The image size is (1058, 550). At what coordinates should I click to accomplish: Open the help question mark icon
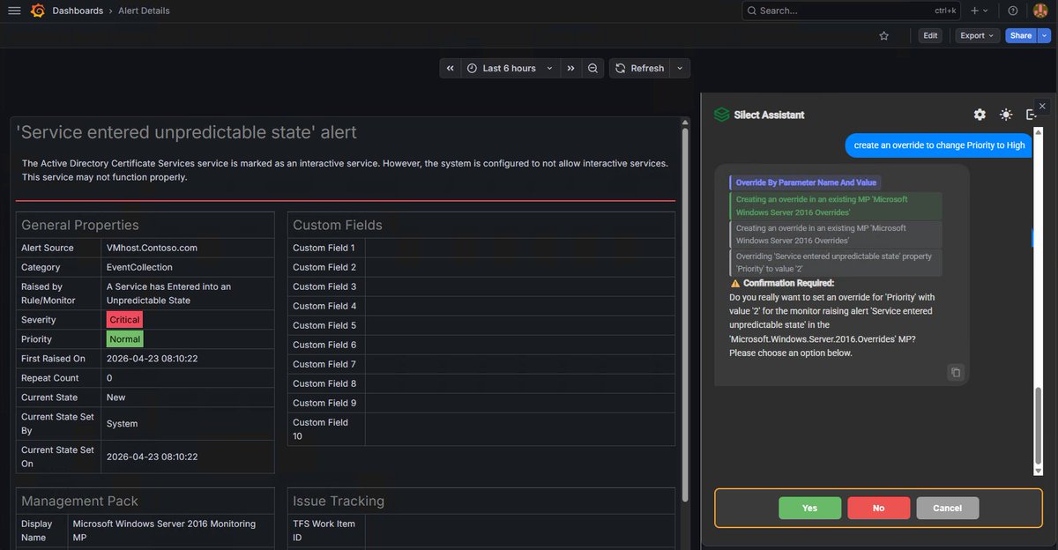click(x=1013, y=11)
